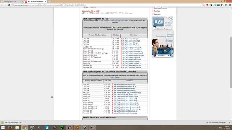Download jdk-7u67-linux-i586.tar.gz
This screenshot has width=232, height=130.
pos(131,41)
